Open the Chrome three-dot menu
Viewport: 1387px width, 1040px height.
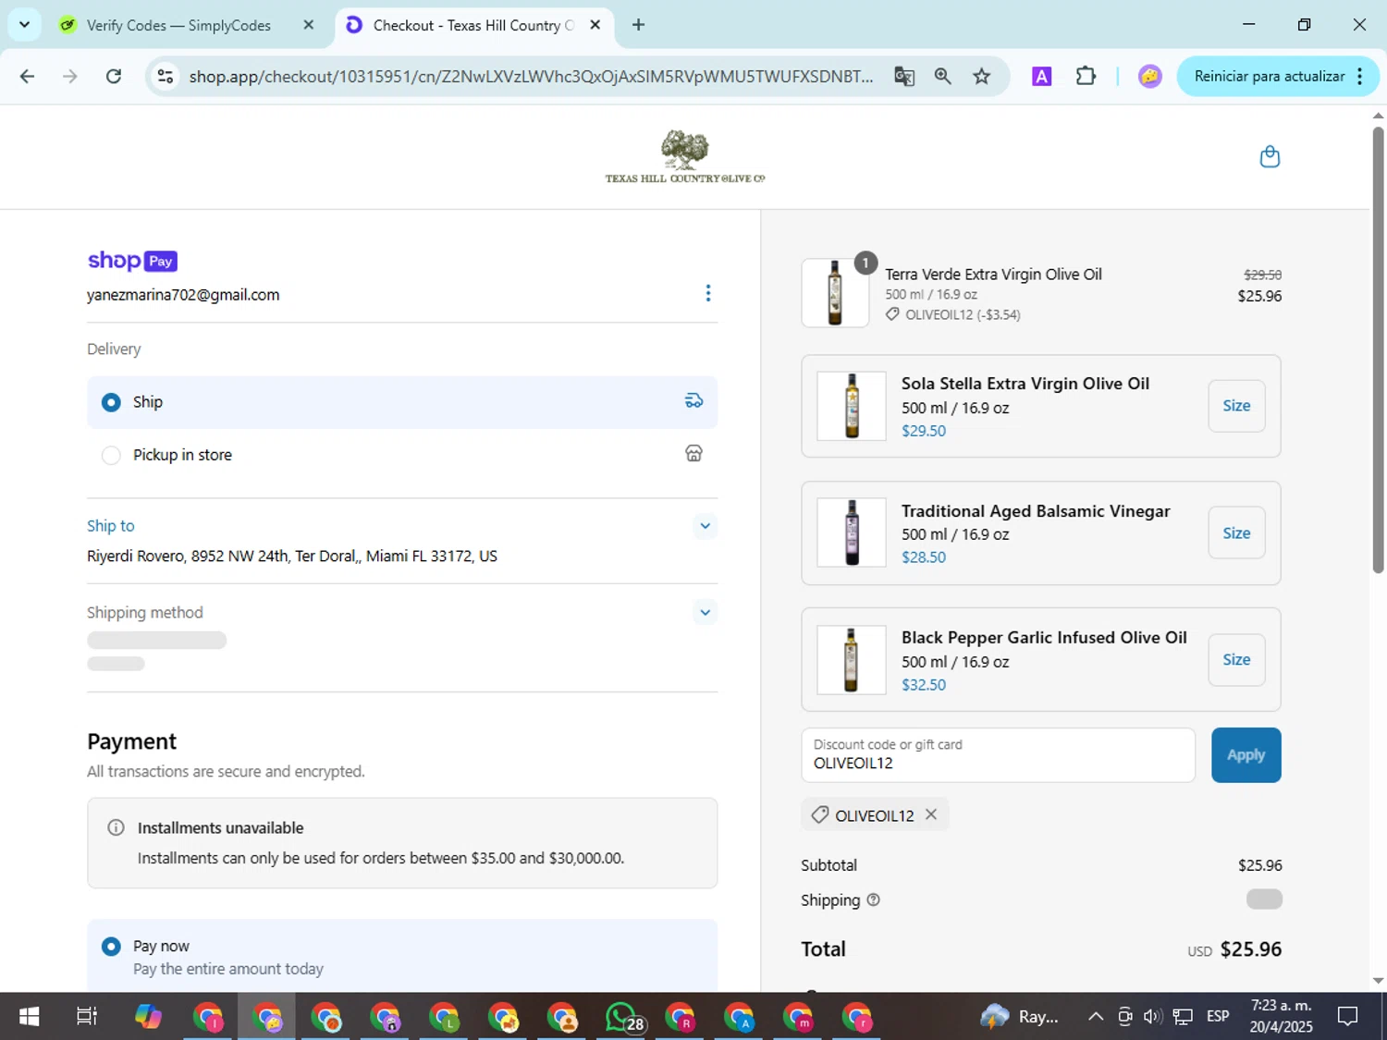1359,77
